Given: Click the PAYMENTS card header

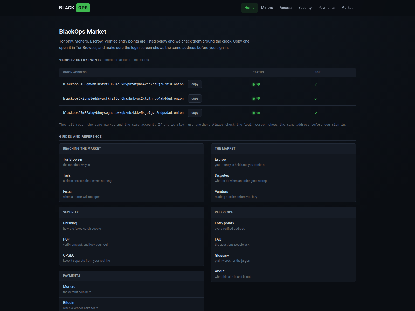Looking at the screenshot, I should click(132, 276).
